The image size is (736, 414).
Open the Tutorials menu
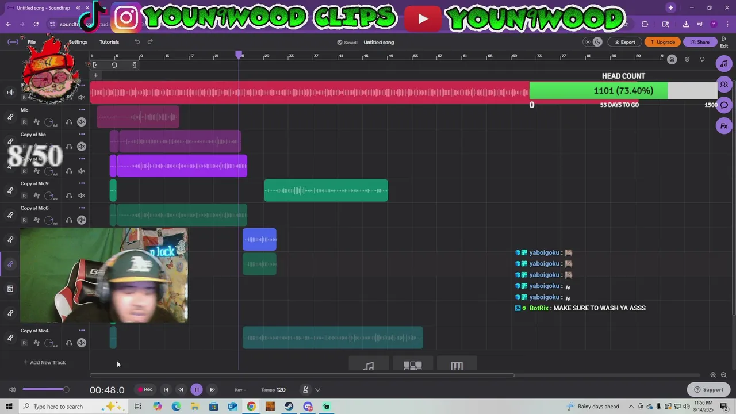(x=109, y=42)
